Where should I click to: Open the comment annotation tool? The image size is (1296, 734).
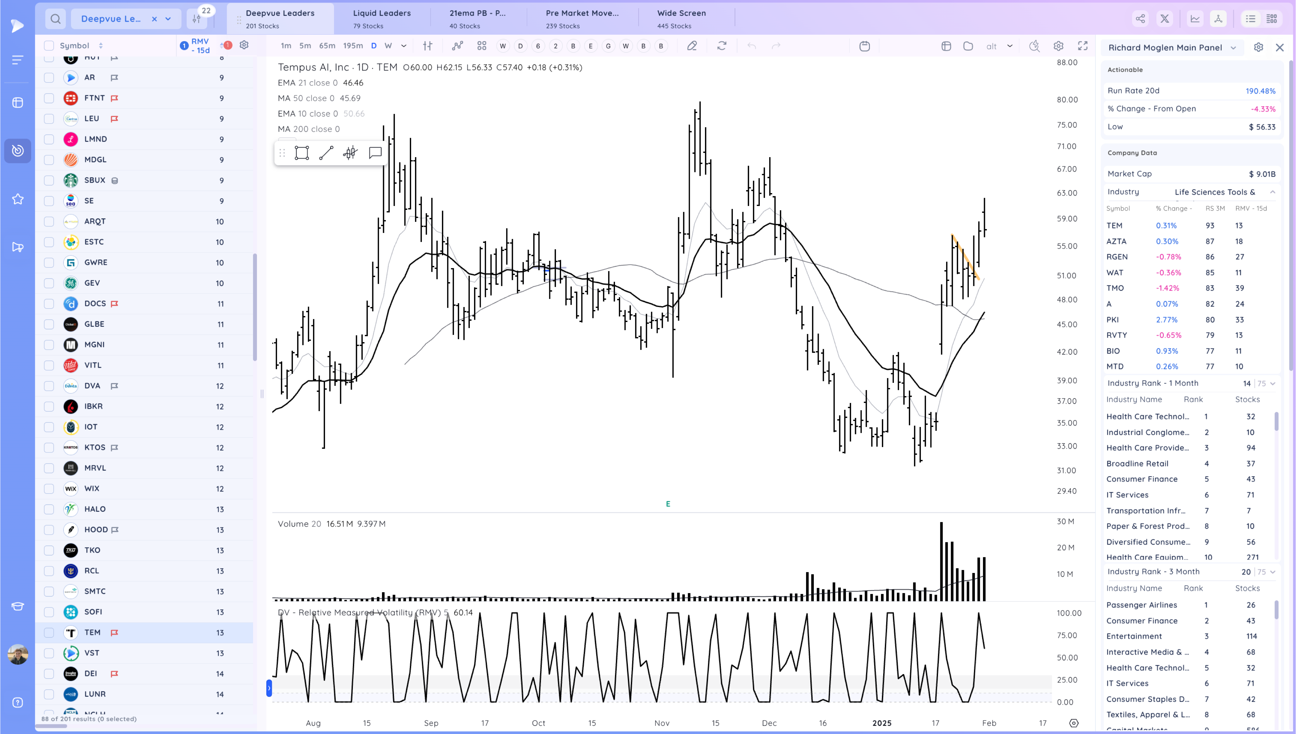[375, 153]
